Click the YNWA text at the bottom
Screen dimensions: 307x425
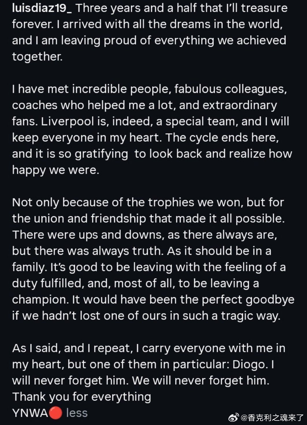pyautogui.click(x=30, y=413)
